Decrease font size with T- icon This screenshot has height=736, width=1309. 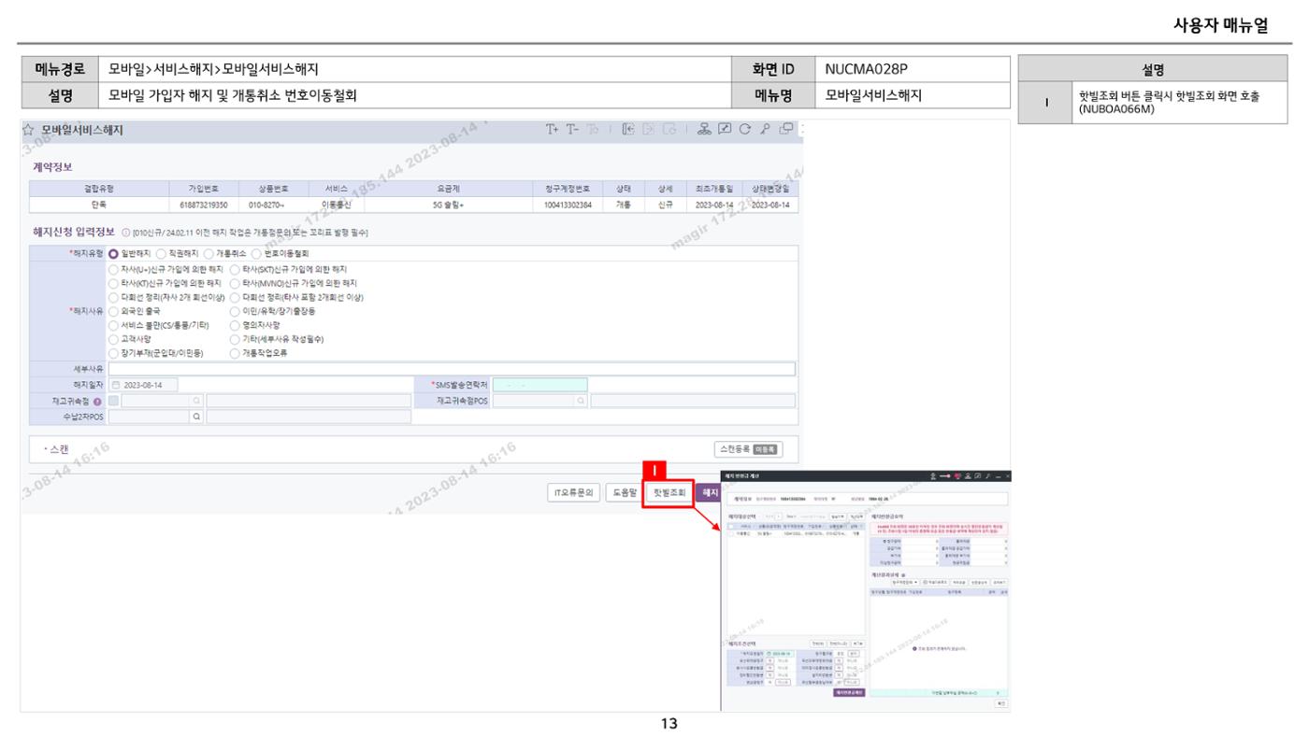click(573, 131)
